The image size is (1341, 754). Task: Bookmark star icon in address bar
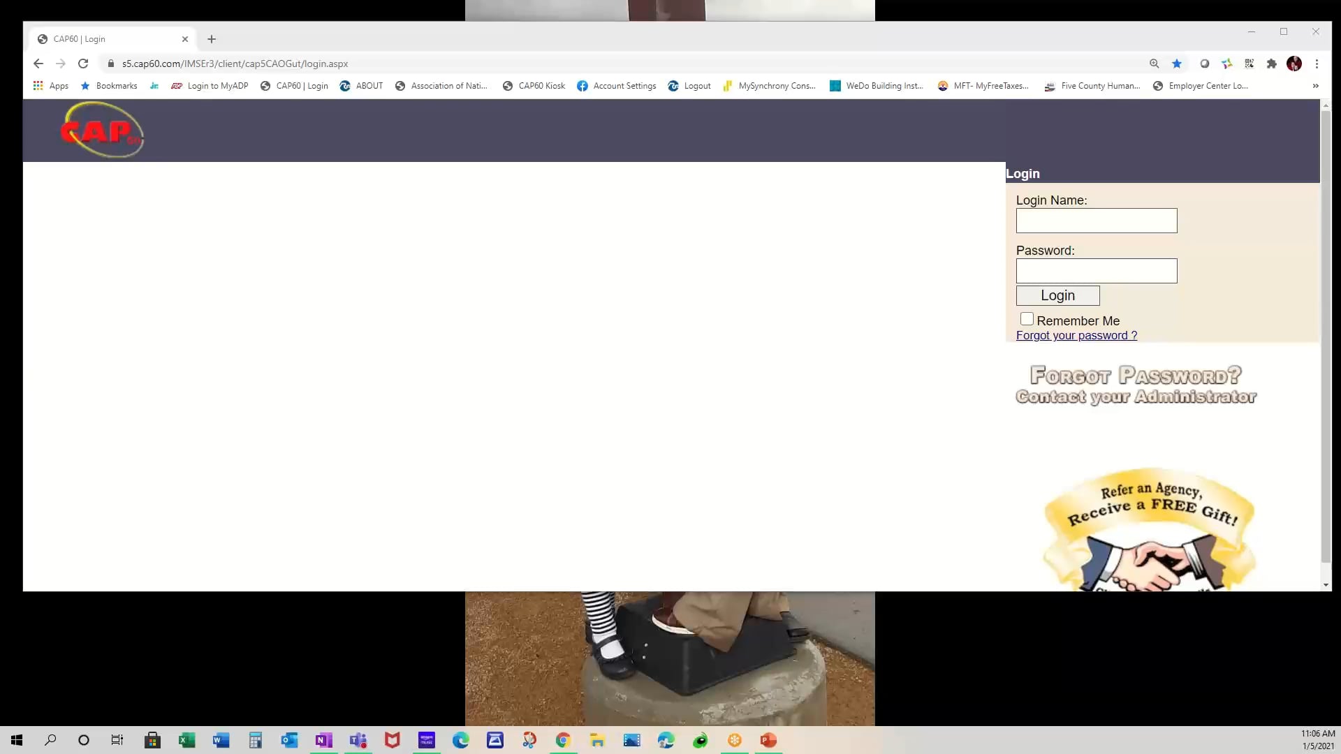point(1177,64)
